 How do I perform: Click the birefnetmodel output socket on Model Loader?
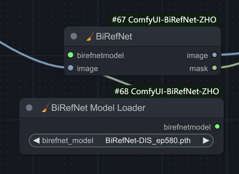(x=217, y=127)
